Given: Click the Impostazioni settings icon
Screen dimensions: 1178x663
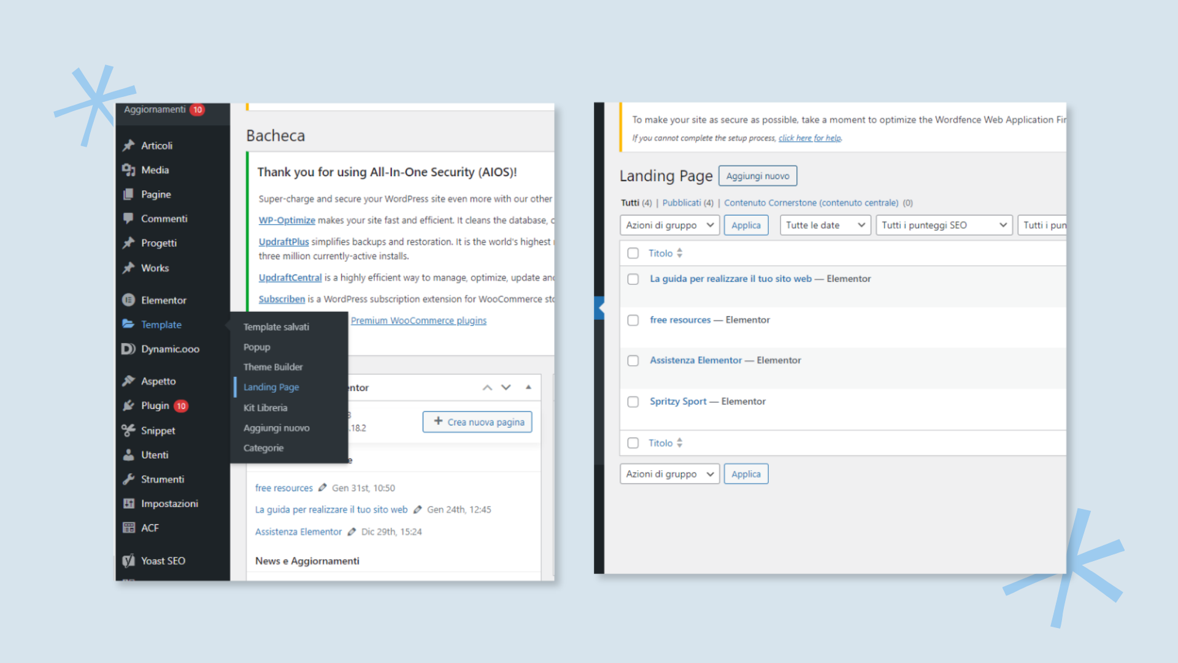Looking at the screenshot, I should click(128, 503).
